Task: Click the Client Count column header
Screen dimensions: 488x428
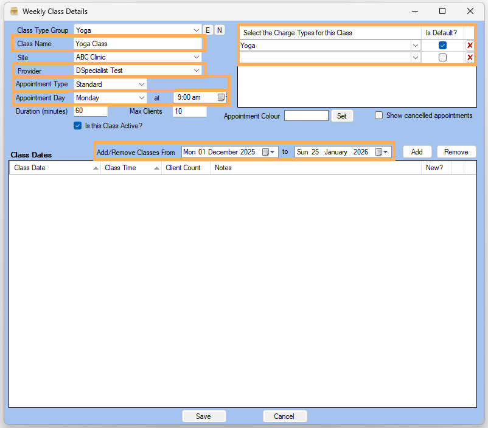Action: point(183,168)
